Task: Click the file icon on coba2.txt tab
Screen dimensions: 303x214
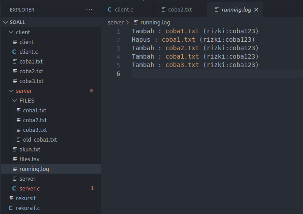Action: (164, 9)
